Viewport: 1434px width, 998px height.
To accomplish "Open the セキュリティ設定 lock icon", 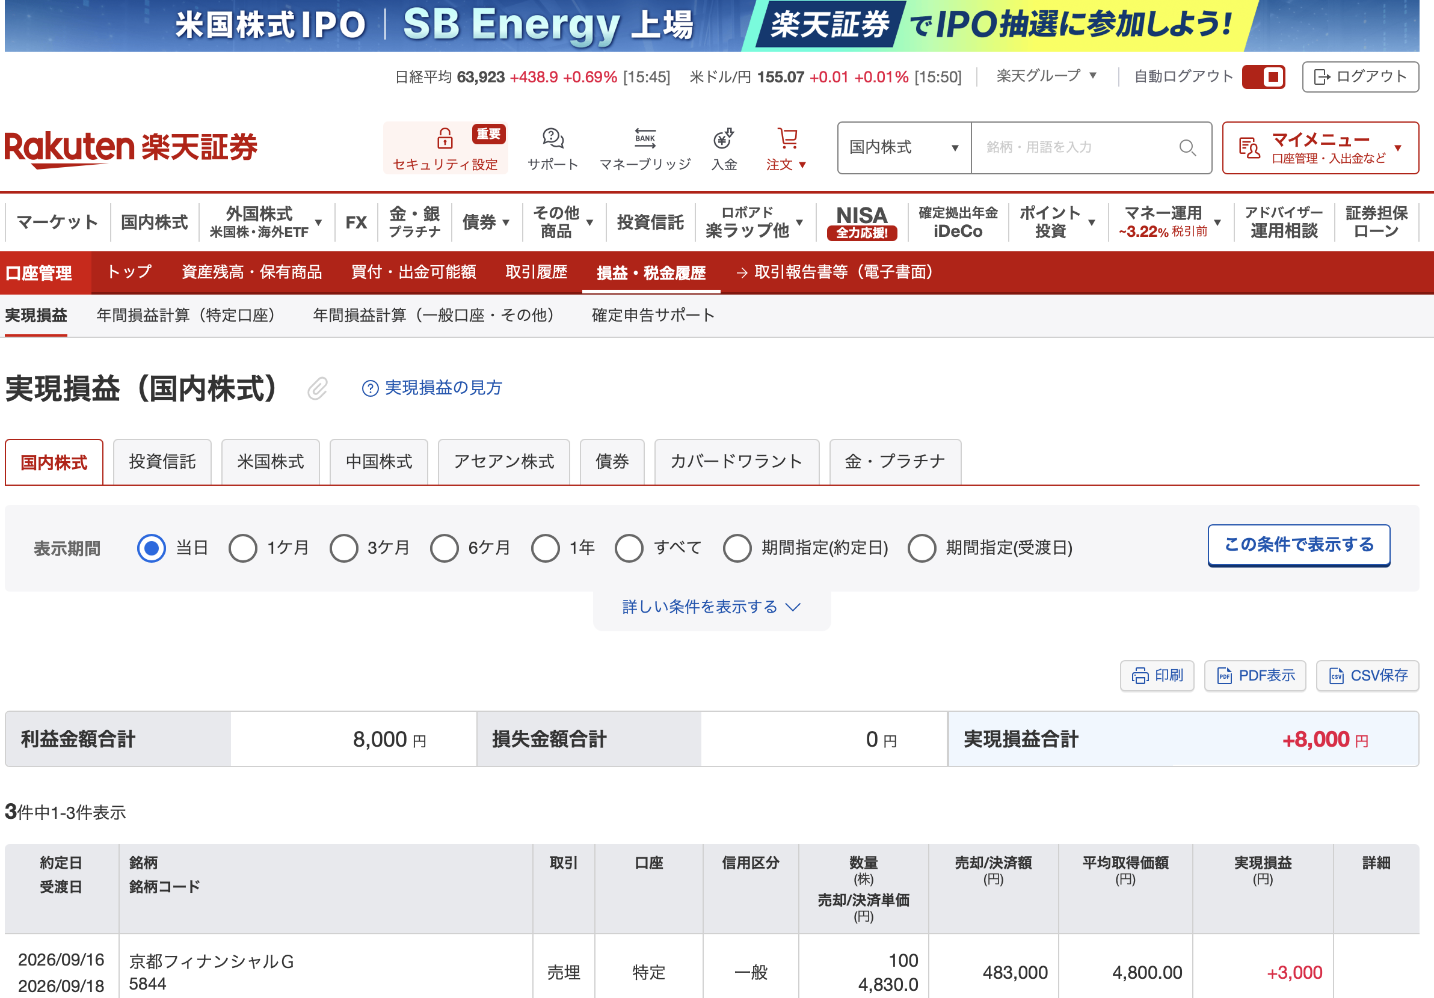I will point(445,138).
